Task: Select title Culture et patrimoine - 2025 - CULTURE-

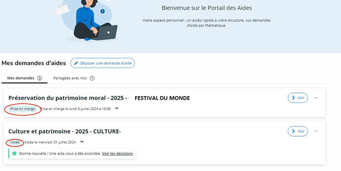Action: pyautogui.click(x=65, y=131)
